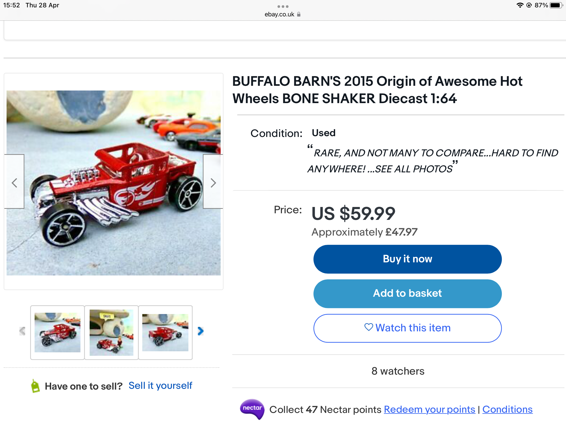Viewport: 566px width, 425px height.
Task: Tap the battery indicator in status bar
Action: (x=556, y=5)
